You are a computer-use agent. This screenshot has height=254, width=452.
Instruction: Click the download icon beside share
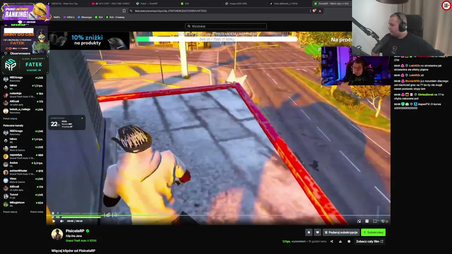[340, 242]
